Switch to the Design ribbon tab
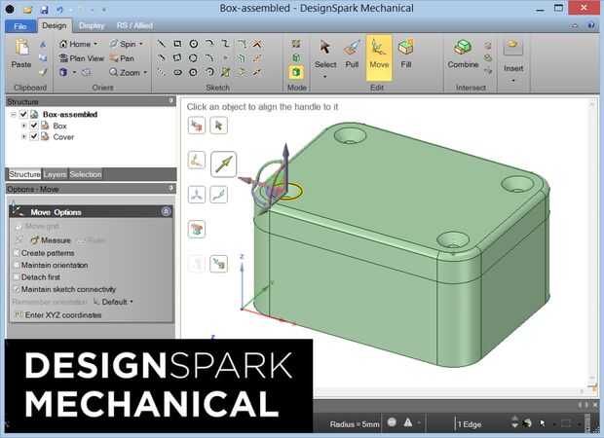604x438 pixels. tap(55, 25)
